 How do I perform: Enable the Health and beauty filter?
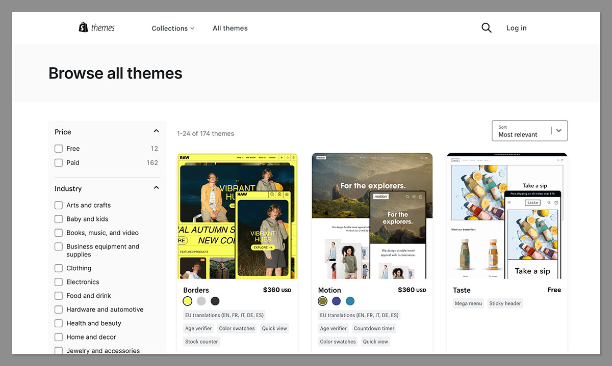[x=59, y=323]
